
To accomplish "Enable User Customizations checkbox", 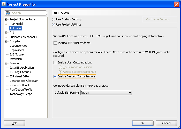I will (55, 62).
